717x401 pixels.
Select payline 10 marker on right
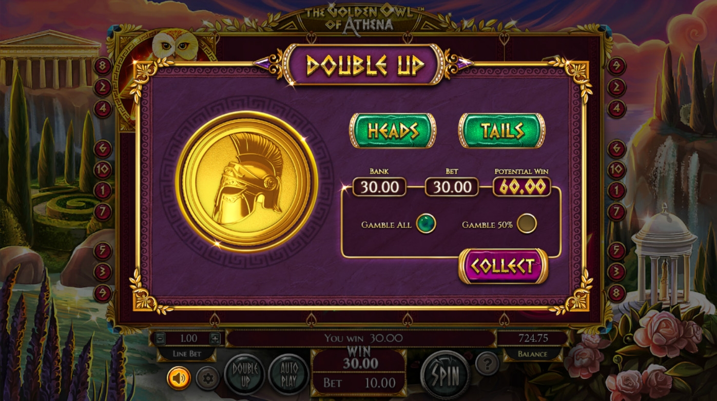click(616, 169)
